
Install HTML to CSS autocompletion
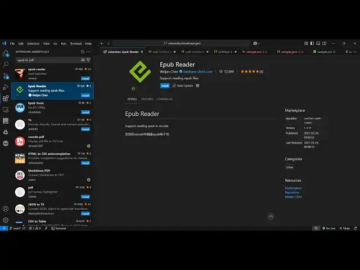point(85,163)
